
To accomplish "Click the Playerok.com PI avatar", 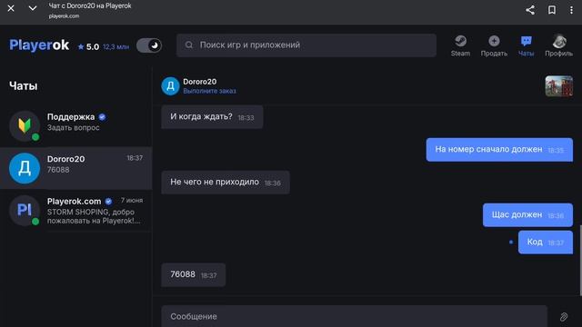I will [x=25, y=210].
